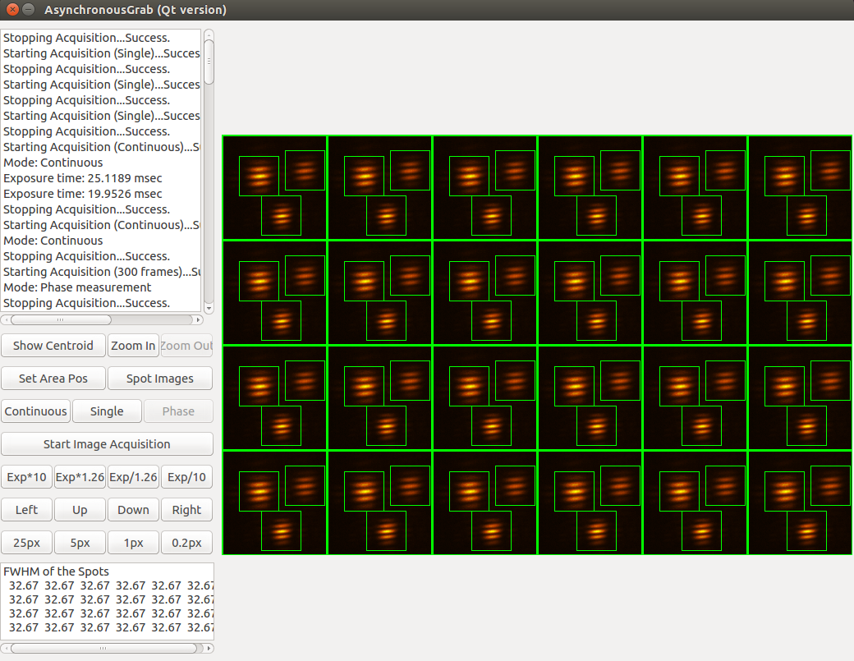Click 'FWHM of the Spots' heading
The width and height of the screenshot is (854, 661).
pyautogui.click(x=56, y=571)
